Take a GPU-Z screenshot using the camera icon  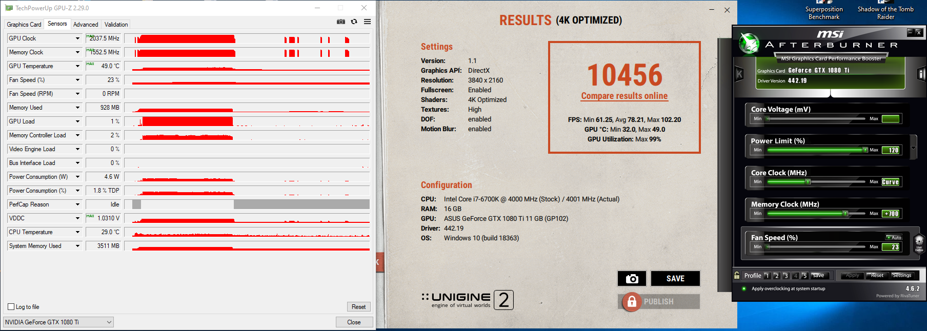tap(340, 22)
